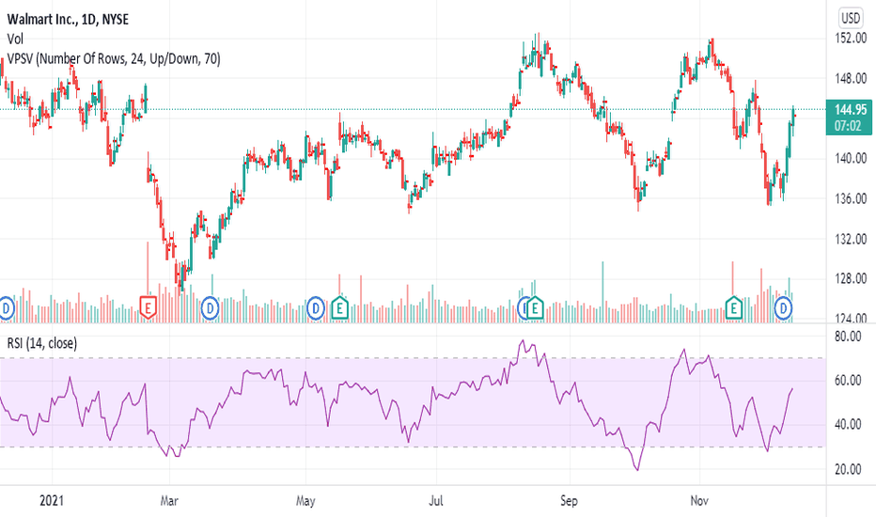The image size is (876, 517).
Task: Click the D dividend marker right after March
Action: [210, 308]
